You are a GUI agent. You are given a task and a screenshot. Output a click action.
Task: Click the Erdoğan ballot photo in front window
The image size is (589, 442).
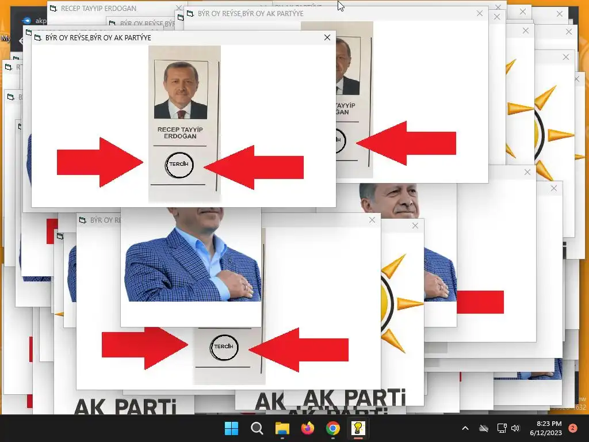click(x=181, y=89)
